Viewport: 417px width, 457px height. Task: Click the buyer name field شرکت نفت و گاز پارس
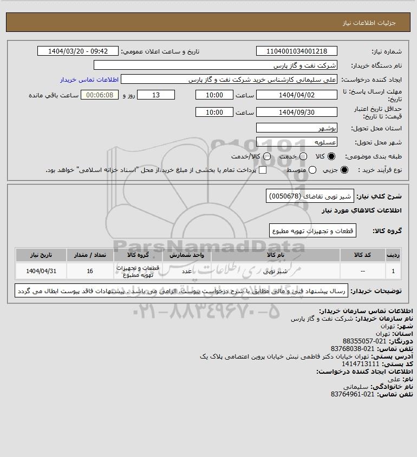(x=216, y=65)
